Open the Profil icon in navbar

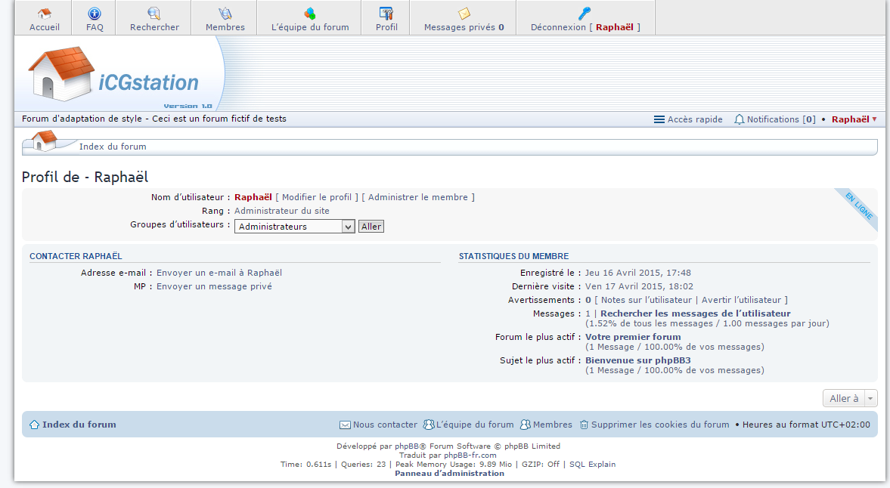(386, 14)
